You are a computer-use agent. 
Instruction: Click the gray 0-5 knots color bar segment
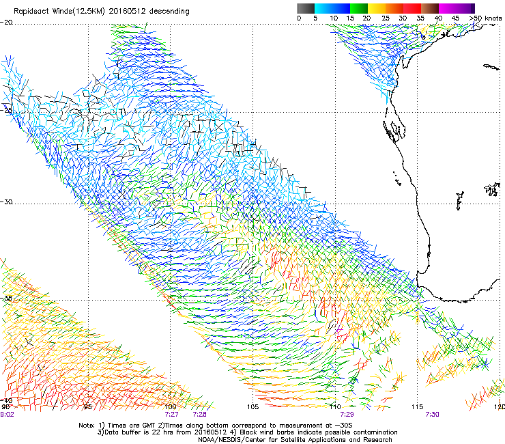tap(306, 8)
